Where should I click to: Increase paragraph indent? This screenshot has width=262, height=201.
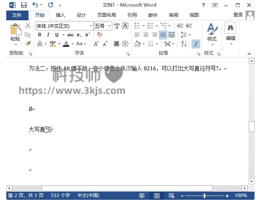(189, 26)
